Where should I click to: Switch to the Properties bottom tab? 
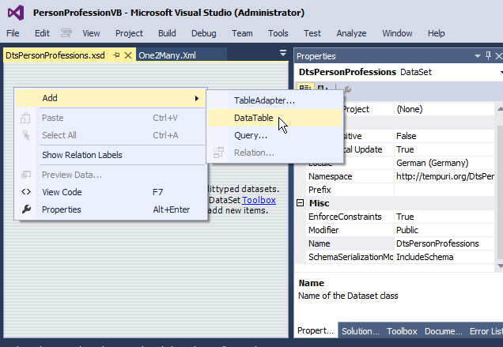(x=316, y=330)
